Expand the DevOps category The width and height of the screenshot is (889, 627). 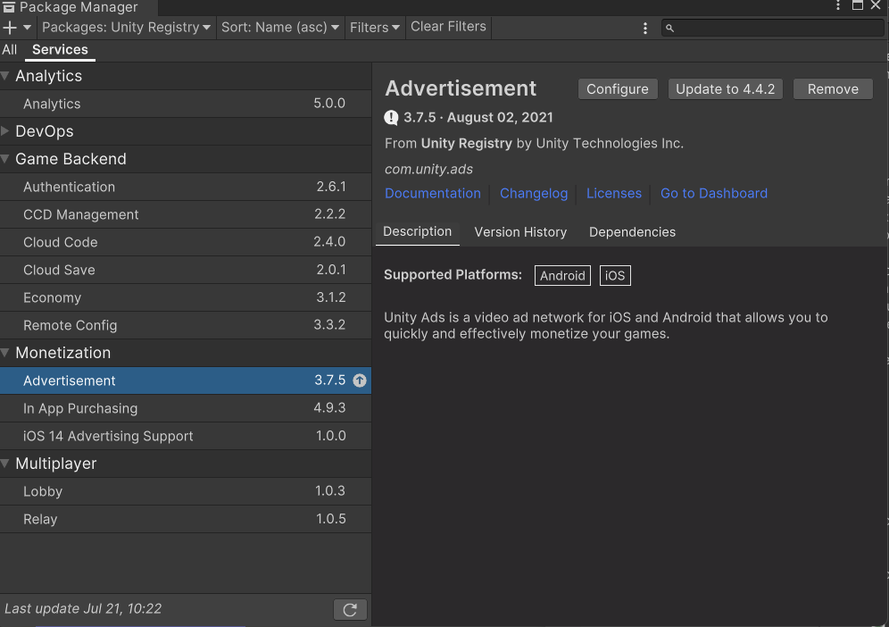pyautogui.click(x=5, y=131)
